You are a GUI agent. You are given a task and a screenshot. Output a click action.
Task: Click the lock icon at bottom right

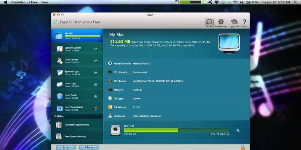point(243,147)
